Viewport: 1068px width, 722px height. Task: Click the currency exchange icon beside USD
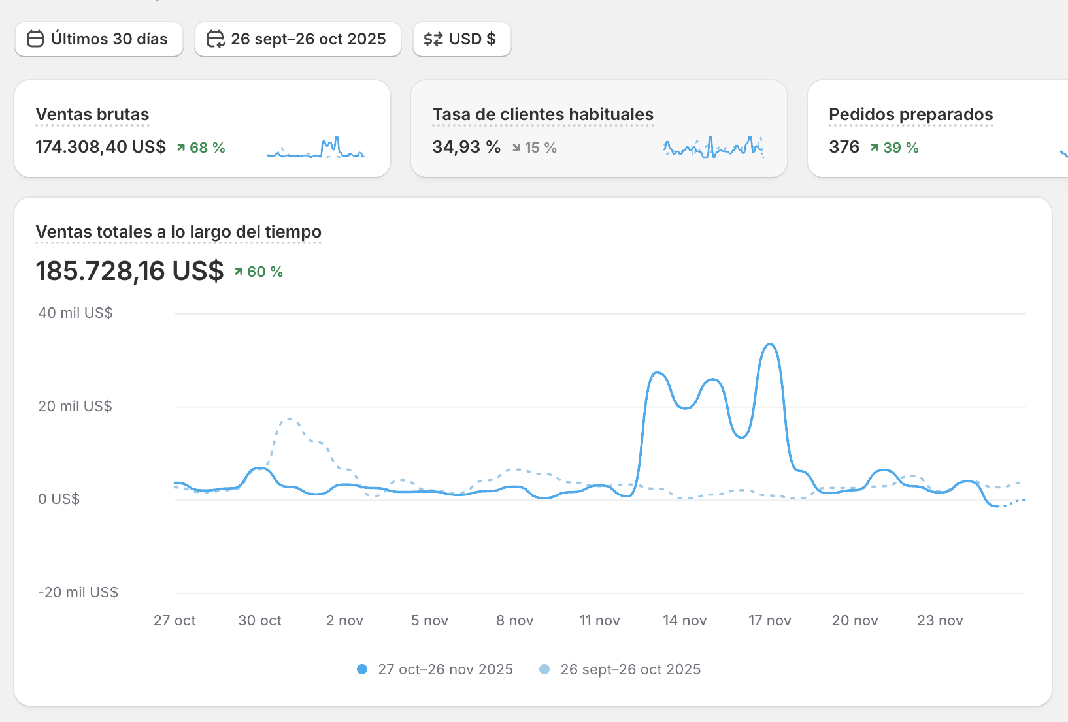433,39
